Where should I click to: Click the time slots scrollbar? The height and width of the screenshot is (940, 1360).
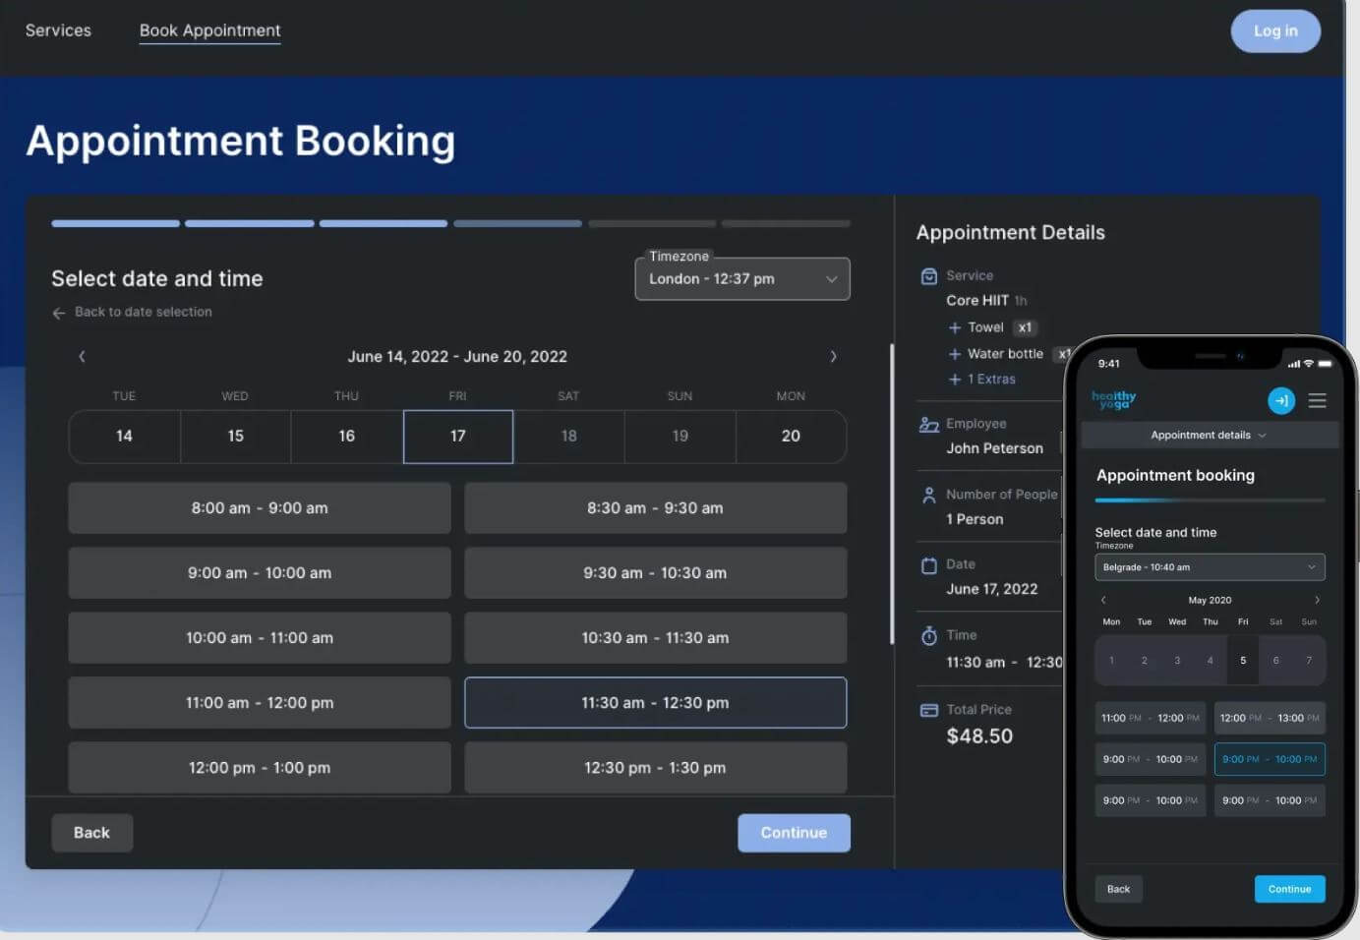(x=892, y=494)
